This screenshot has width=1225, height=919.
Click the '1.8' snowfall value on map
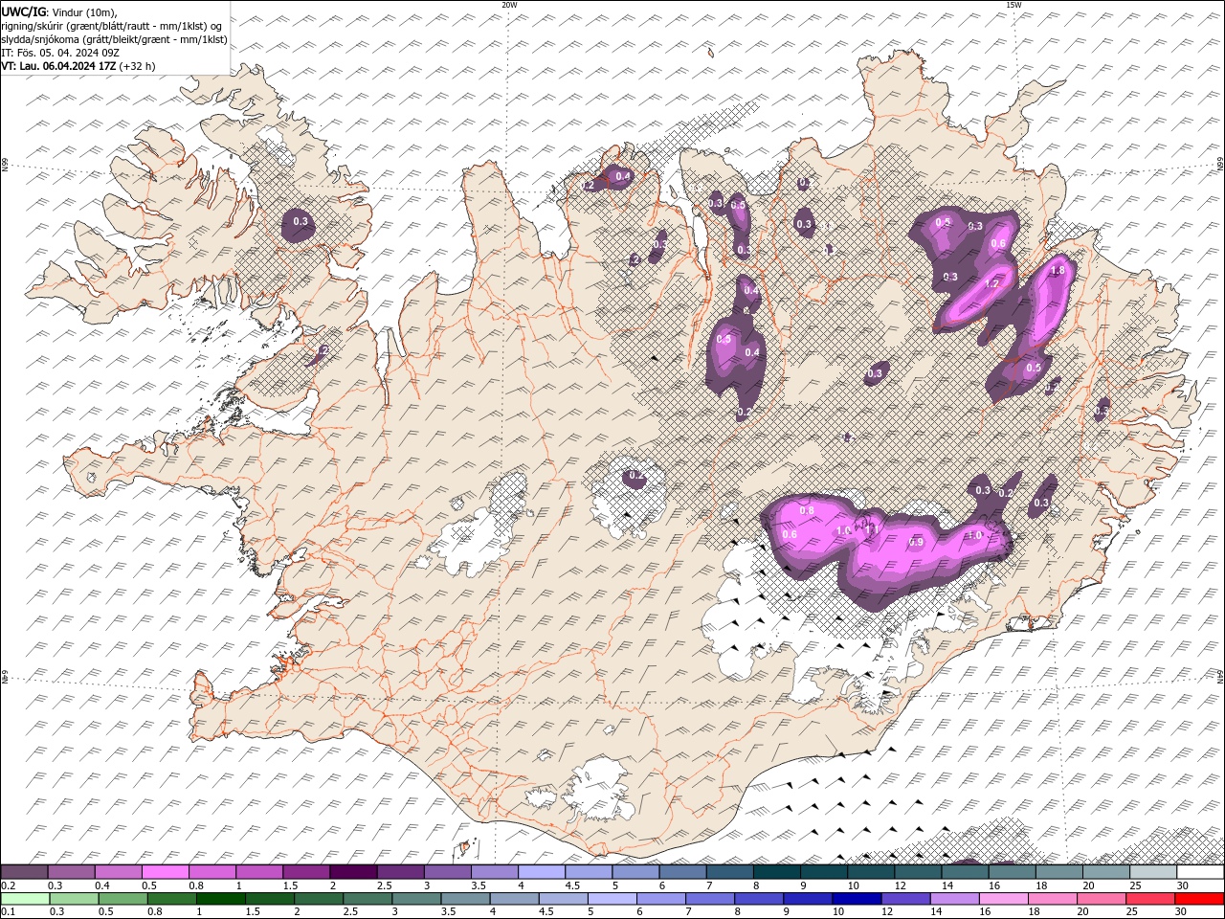point(1058,271)
